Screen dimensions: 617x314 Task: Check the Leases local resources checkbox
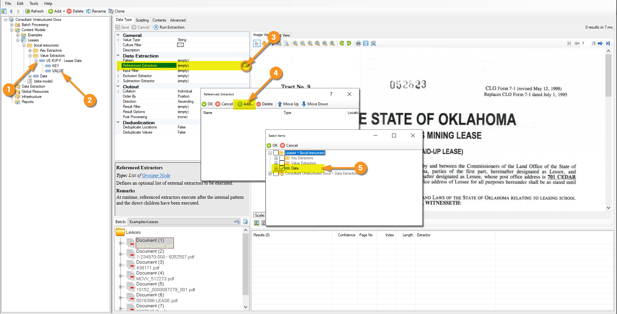pos(276,153)
